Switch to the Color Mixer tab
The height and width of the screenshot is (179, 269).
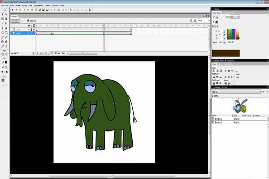tap(217, 13)
